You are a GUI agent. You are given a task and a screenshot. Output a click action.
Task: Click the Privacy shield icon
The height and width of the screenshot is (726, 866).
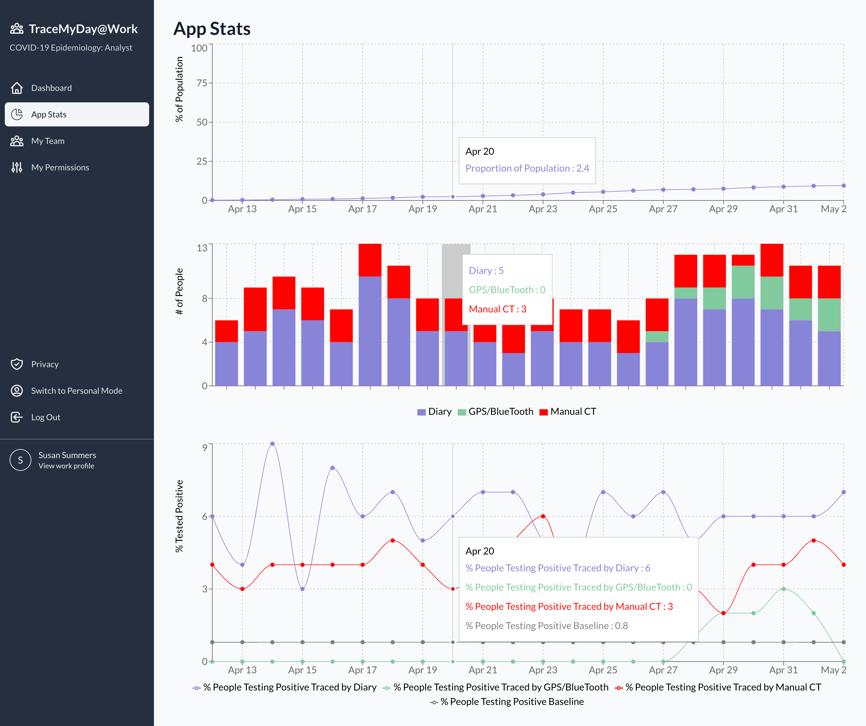(x=17, y=364)
